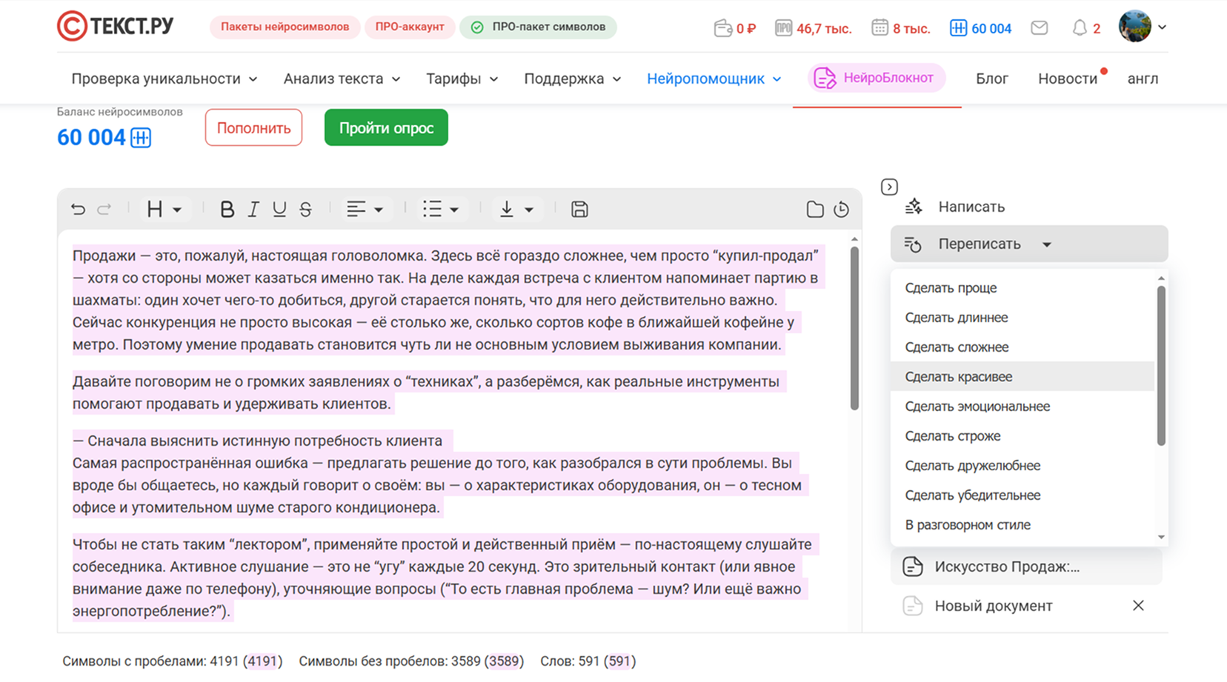Click the green 'Пройти опрос' button

[386, 127]
